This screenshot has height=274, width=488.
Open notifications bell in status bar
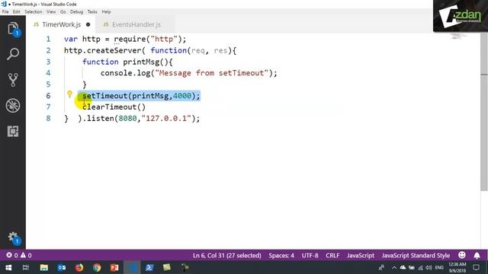[x=477, y=256]
